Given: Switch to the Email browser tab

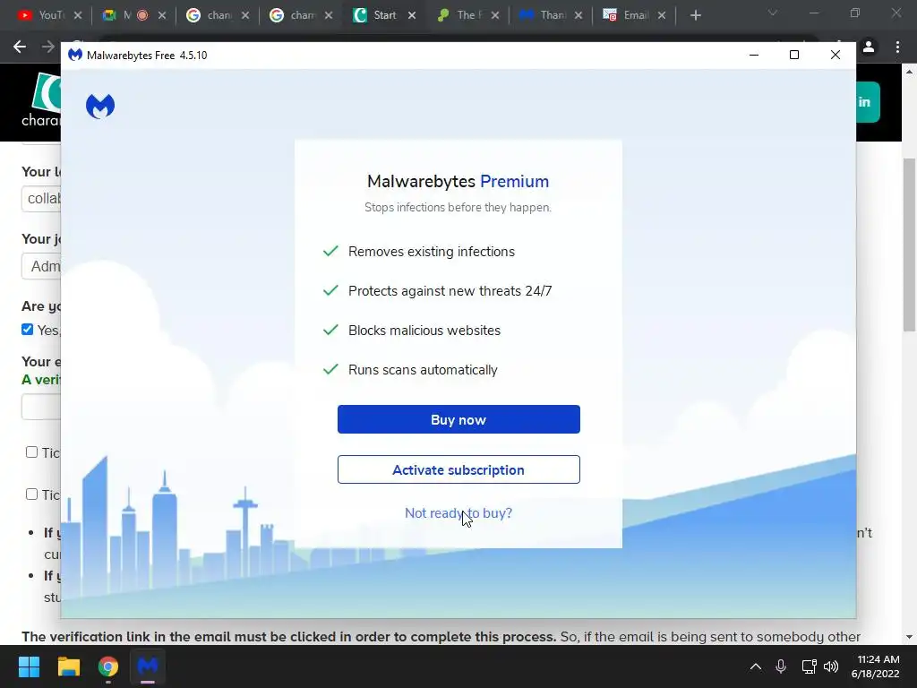Looking at the screenshot, I should [626, 15].
